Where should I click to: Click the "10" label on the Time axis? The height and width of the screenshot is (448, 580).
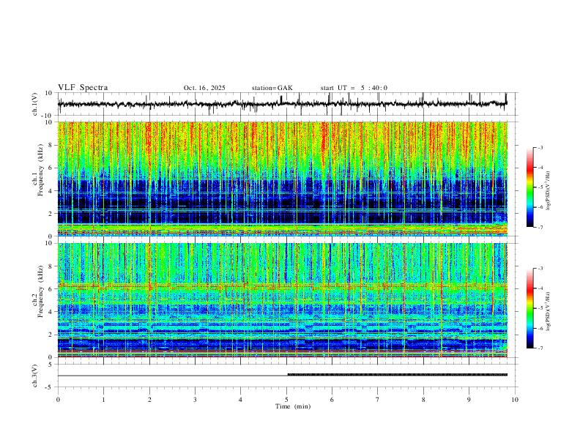515,400
